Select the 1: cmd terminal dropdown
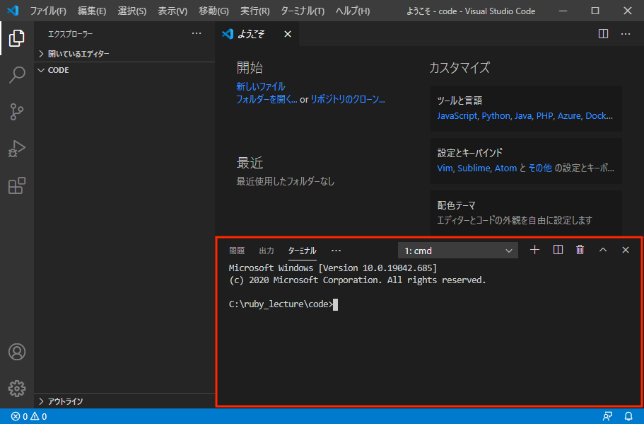The image size is (644, 424). [x=458, y=251]
